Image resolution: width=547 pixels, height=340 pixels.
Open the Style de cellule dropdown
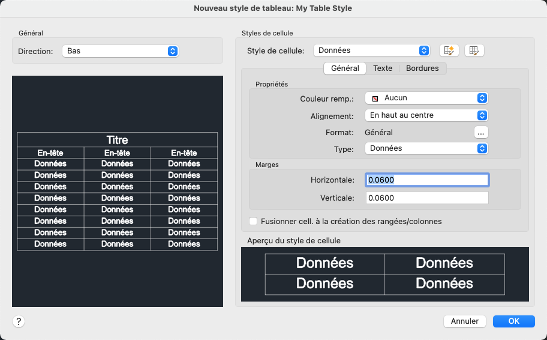371,50
